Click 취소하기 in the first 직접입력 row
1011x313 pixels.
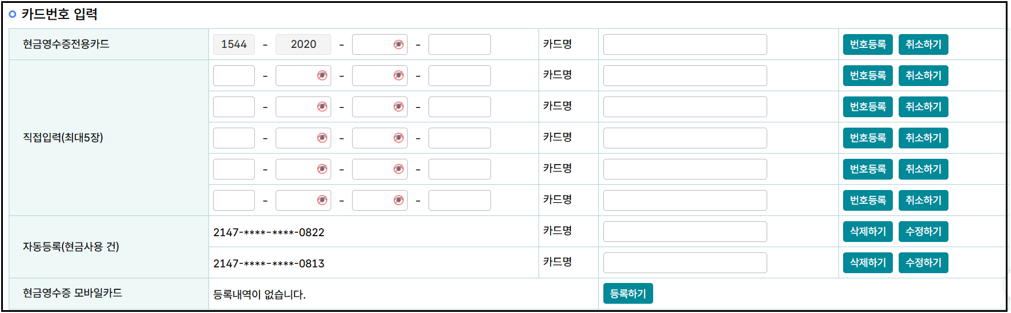tap(923, 76)
